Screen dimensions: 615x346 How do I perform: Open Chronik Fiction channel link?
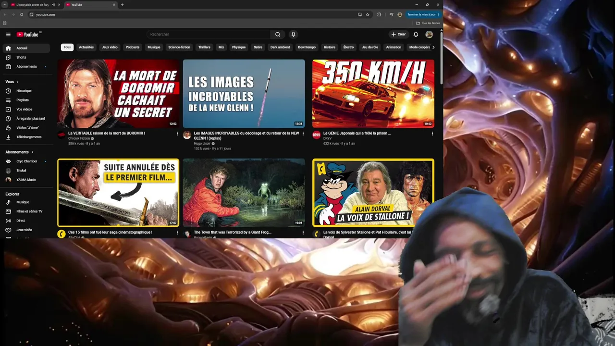click(79, 138)
